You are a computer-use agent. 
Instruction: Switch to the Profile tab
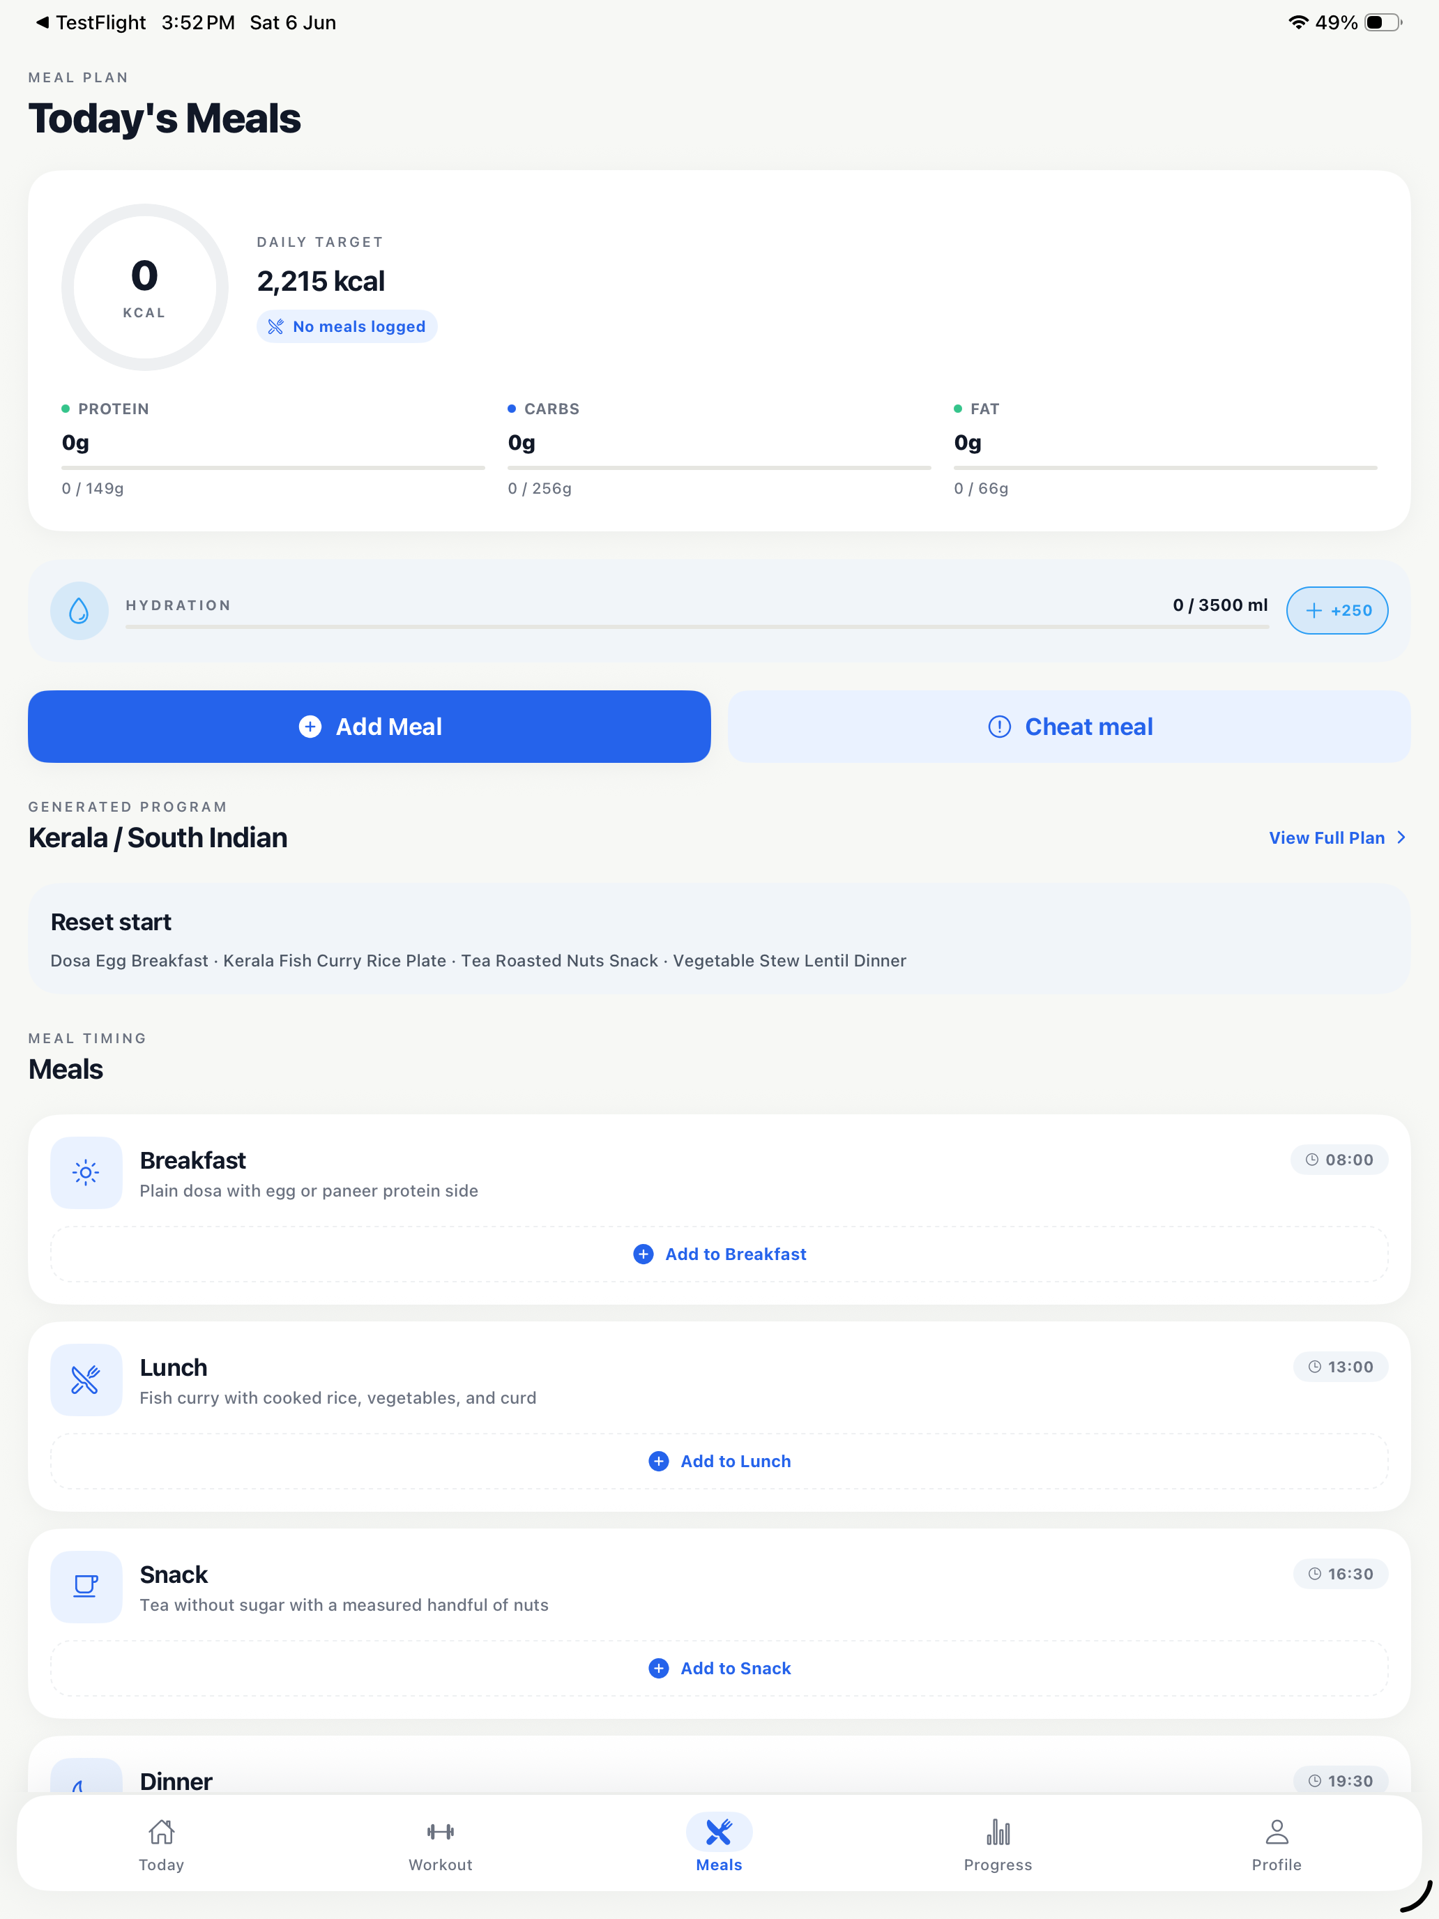1277,1846
